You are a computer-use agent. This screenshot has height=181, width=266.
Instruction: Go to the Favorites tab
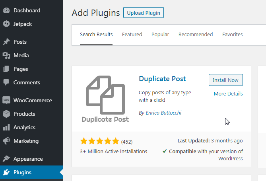(232, 35)
